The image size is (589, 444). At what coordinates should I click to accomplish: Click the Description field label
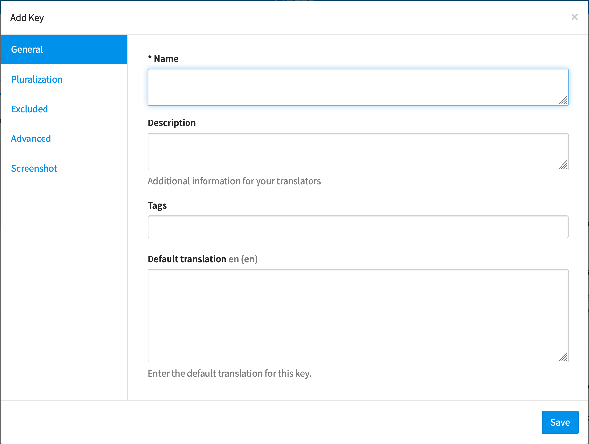171,123
